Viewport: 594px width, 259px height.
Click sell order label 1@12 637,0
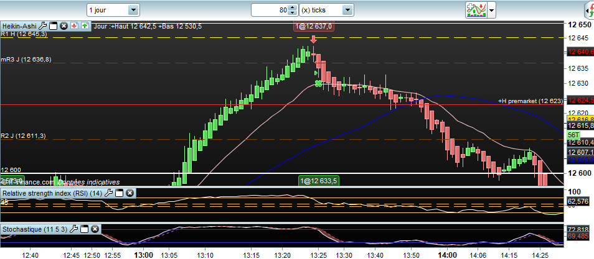[314, 27]
